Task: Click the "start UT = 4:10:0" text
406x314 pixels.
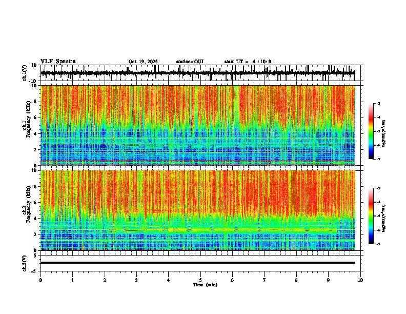Action: coord(248,62)
